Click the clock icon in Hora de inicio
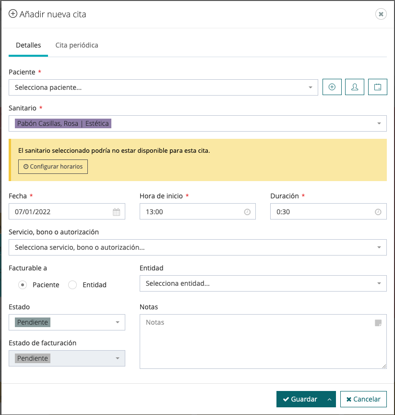 tap(247, 212)
